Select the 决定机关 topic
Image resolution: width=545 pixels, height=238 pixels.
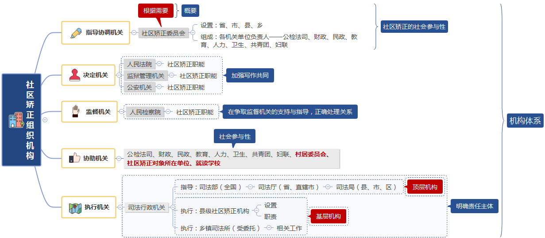(88, 75)
